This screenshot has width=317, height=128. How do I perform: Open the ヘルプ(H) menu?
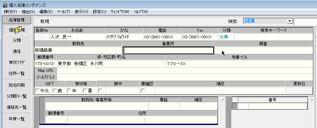click(x=141, y=12)
